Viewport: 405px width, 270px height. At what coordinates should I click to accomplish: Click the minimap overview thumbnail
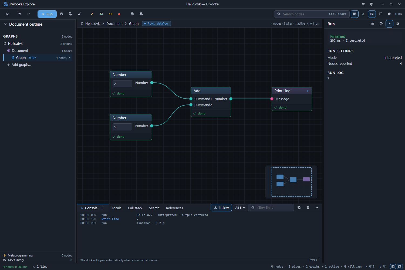(x=291, y=182)
